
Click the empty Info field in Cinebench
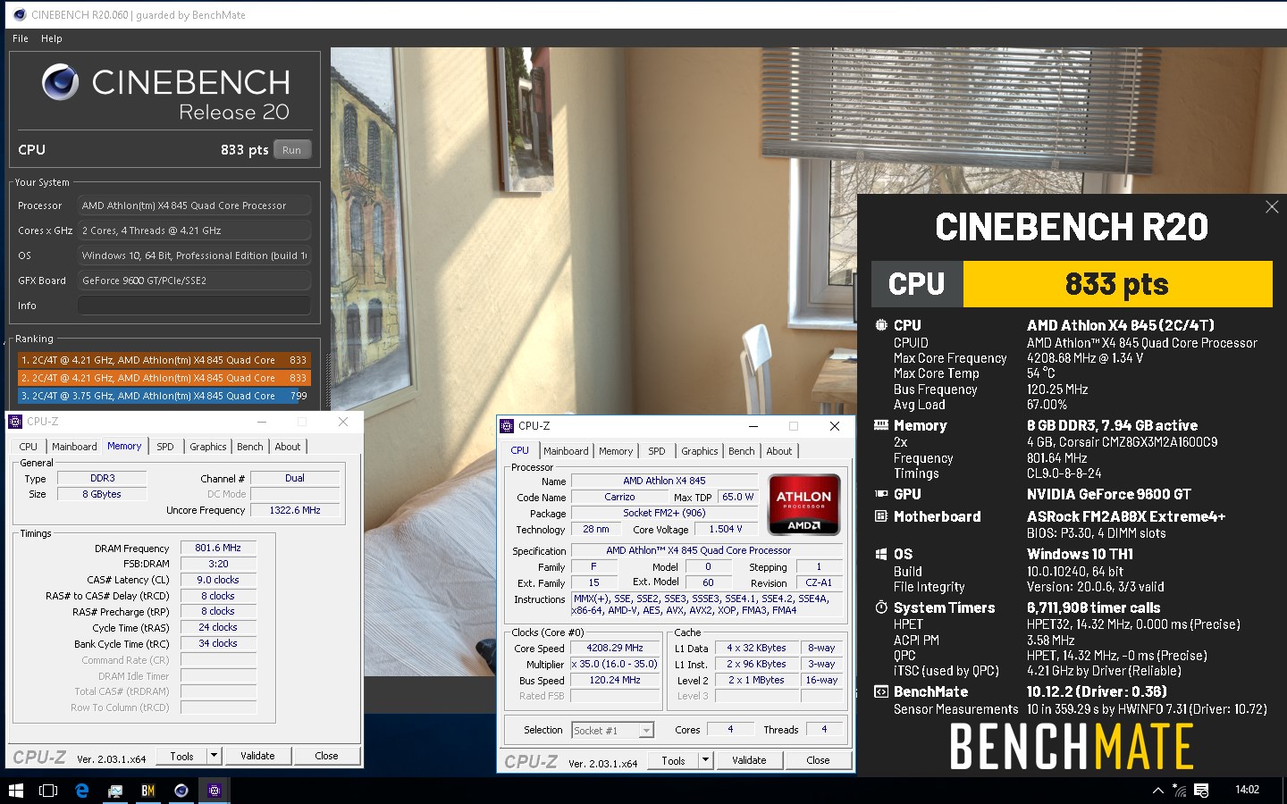(x=194, y=306)
